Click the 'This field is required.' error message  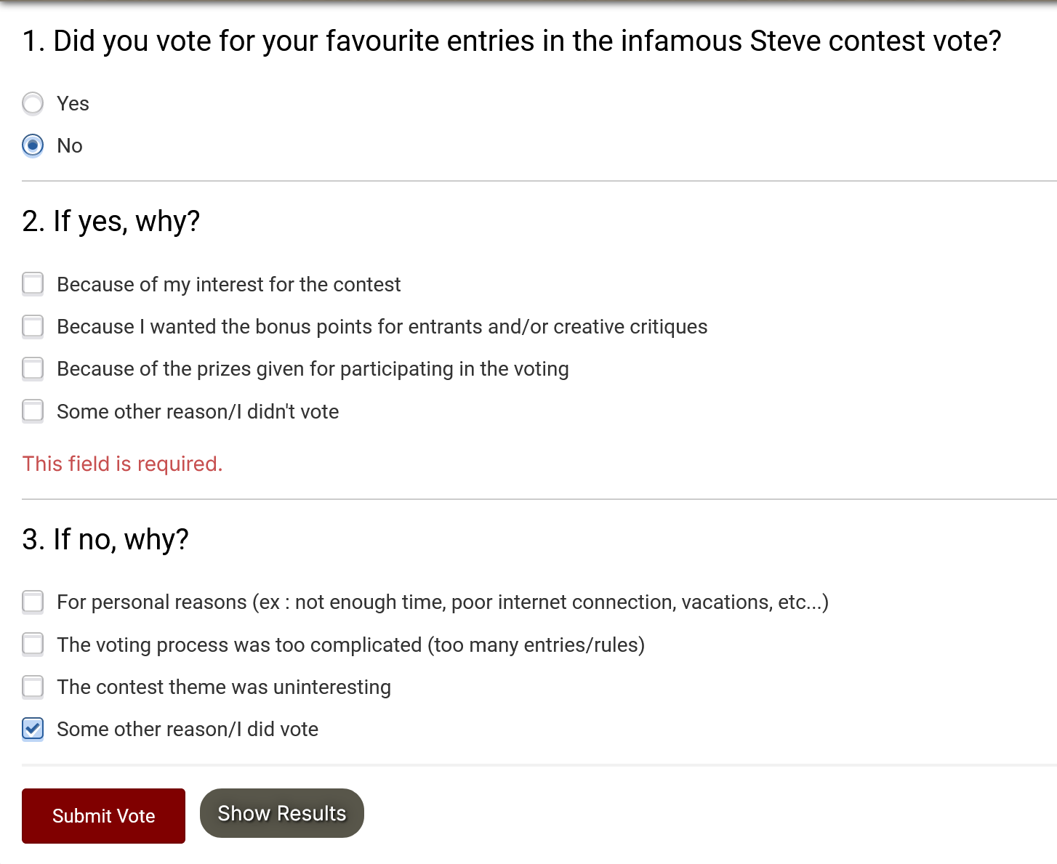122,464
